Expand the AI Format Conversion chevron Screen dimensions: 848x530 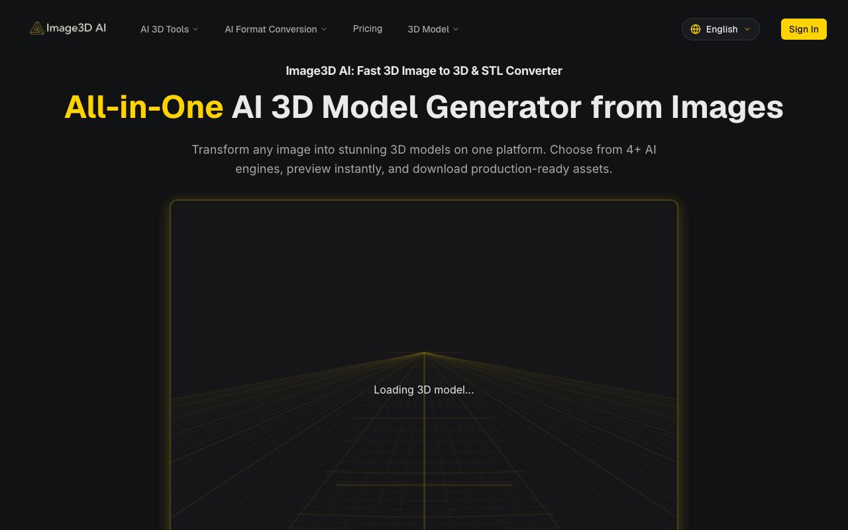(324, 29)
